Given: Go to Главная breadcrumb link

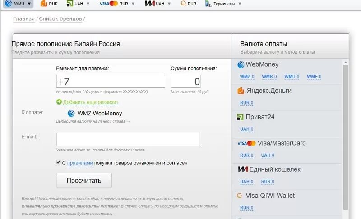Looking at the screenshot, I should [x=24, y=19].
